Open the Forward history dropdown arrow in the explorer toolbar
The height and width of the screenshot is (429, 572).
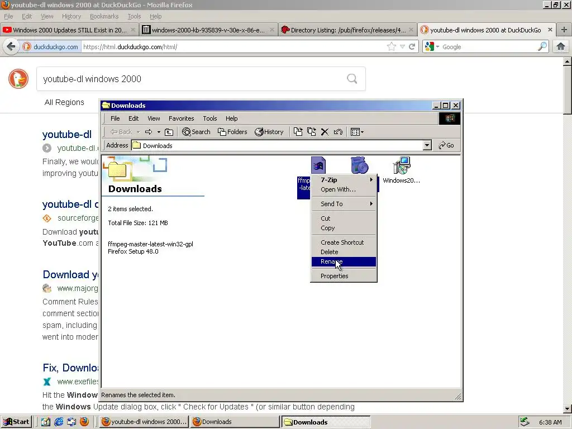(159, 132)
